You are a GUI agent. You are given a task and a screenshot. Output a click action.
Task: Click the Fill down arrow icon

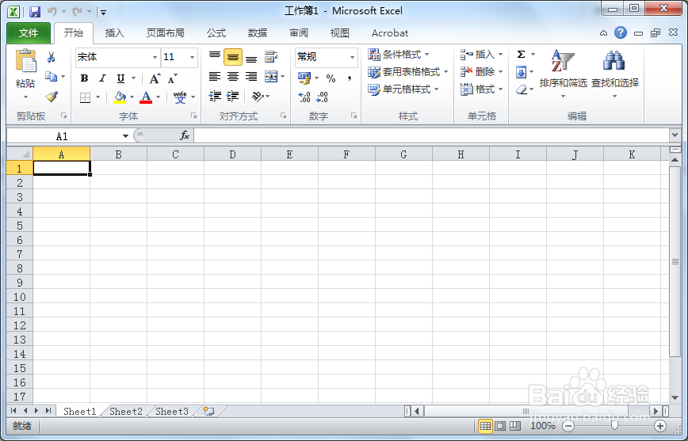click(x=521, y=72)
